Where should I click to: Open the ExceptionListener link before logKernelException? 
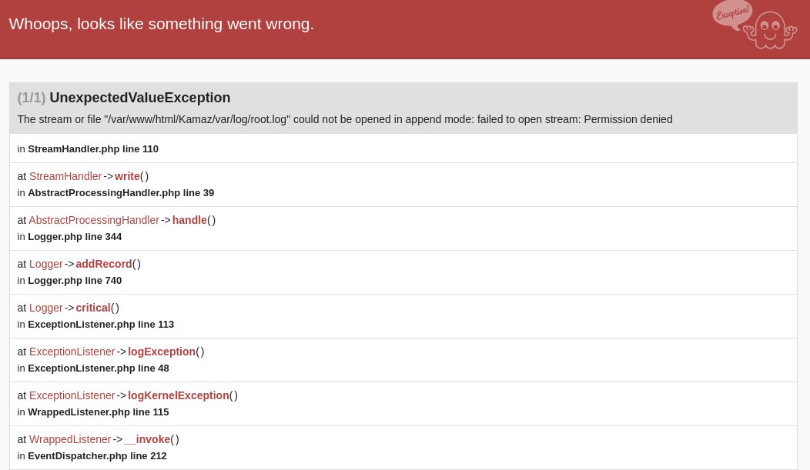[x=72, y=395]
